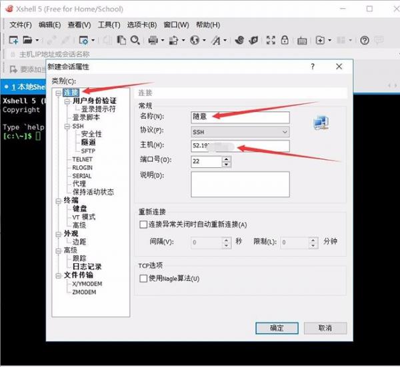Open the 选项卡(B) menu
400x367 pixels.
[x=142, y=25]
